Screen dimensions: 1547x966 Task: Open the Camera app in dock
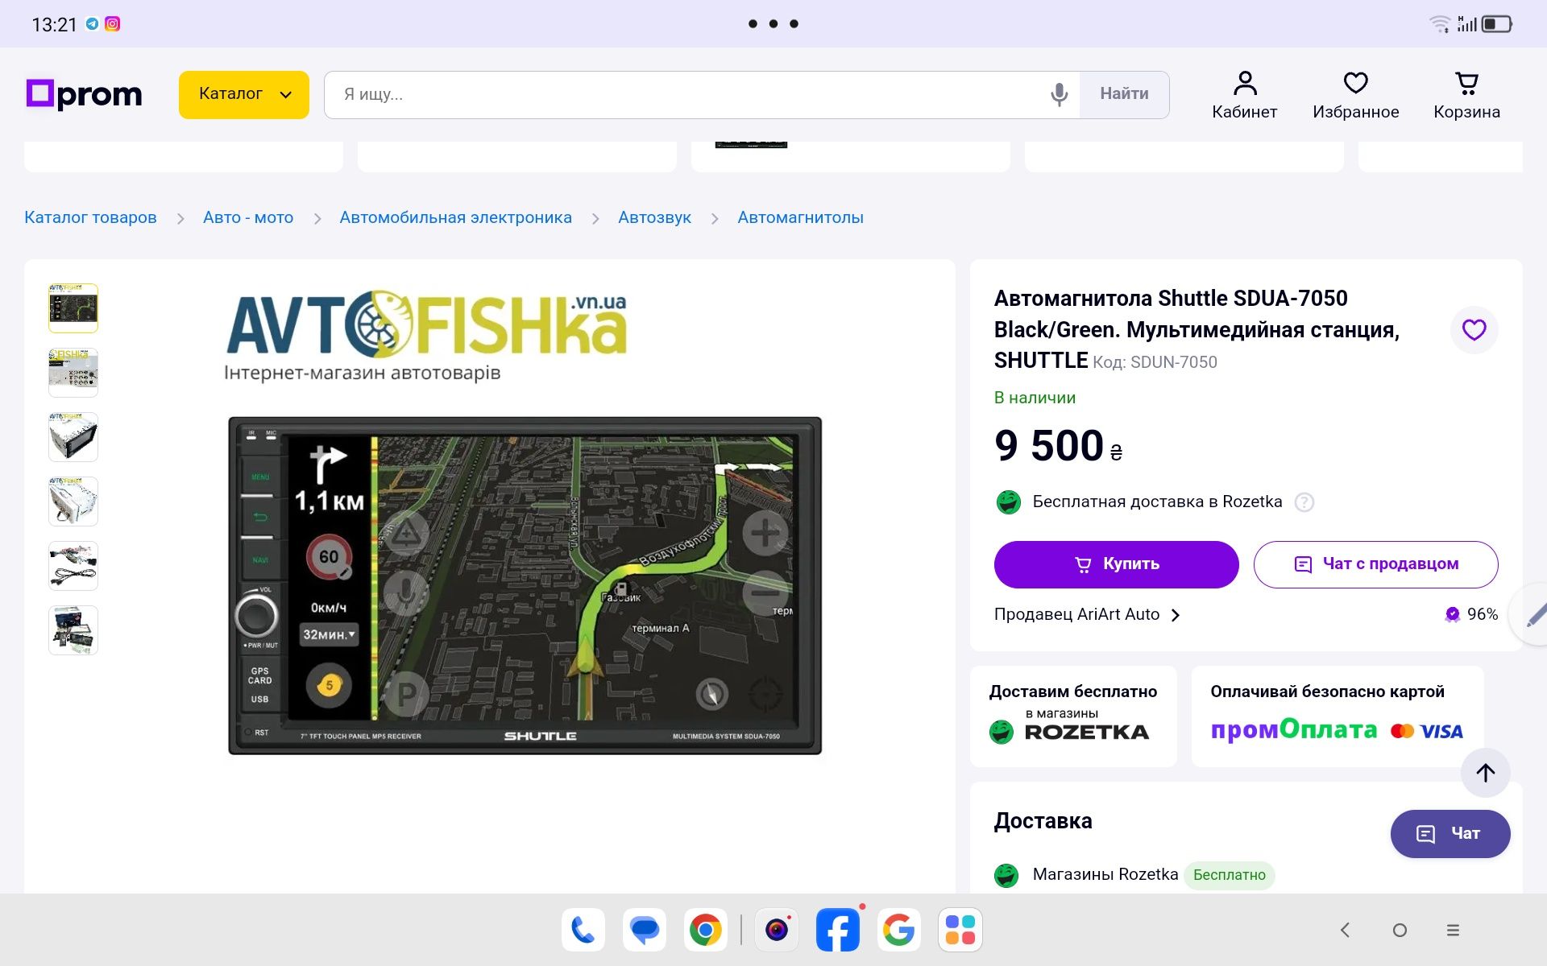(x=777, y=930)
